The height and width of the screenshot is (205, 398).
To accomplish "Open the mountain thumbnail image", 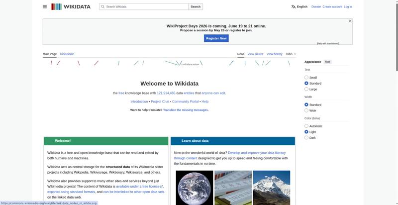I will tap(271, 188).
